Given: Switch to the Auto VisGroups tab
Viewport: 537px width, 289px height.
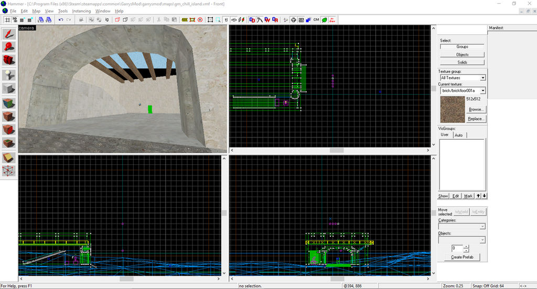Looking at the screenshot, I should (x=459, y=135).
